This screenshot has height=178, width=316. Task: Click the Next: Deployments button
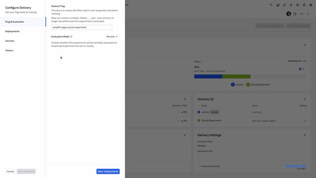108,171
